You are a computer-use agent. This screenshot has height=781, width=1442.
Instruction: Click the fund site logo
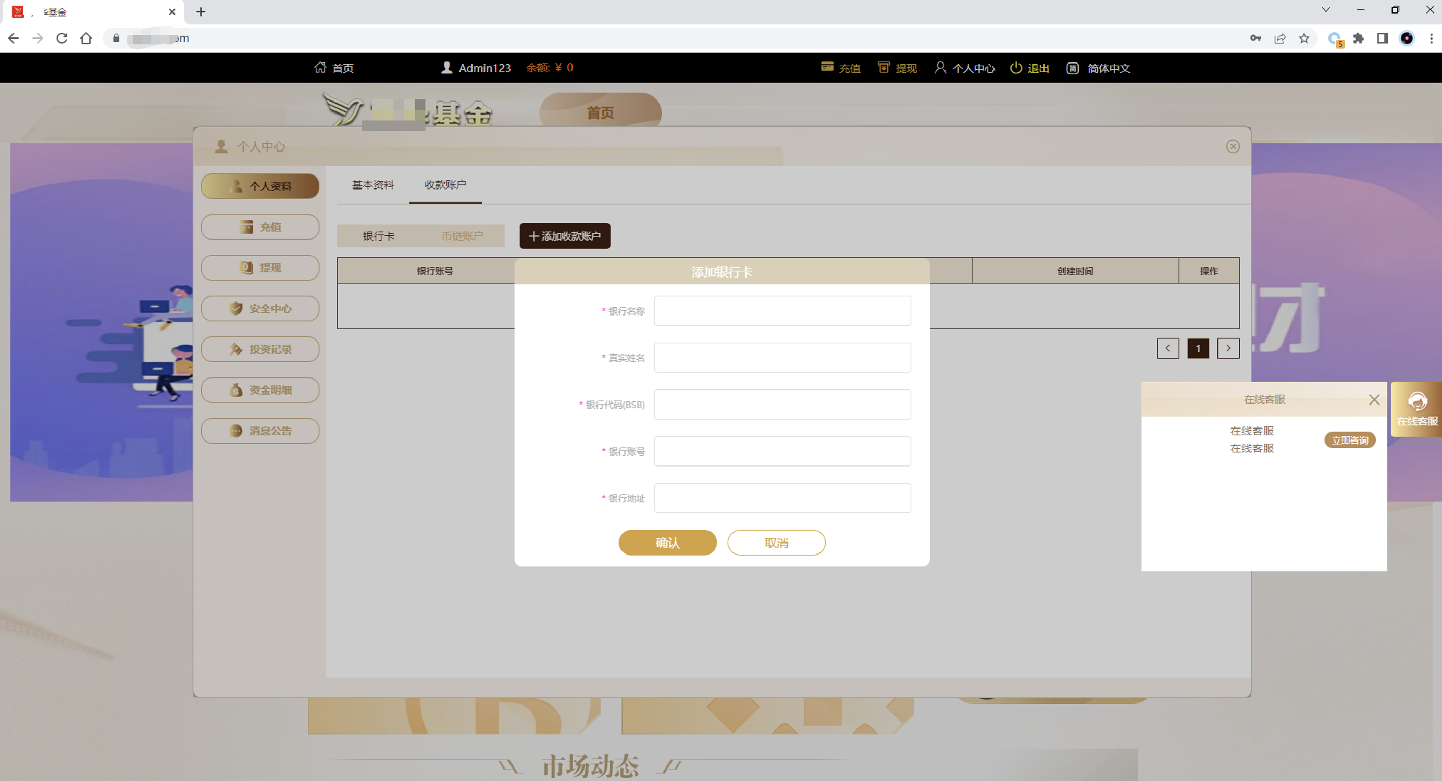click(407, 111)
